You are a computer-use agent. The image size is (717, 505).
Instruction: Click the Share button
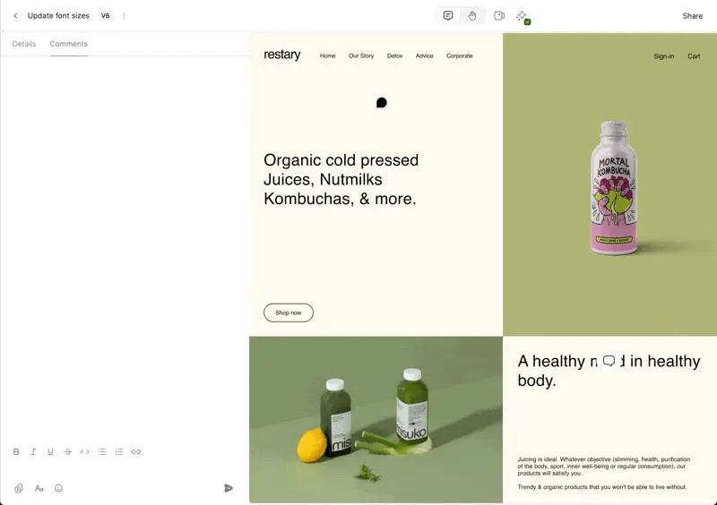692,16
